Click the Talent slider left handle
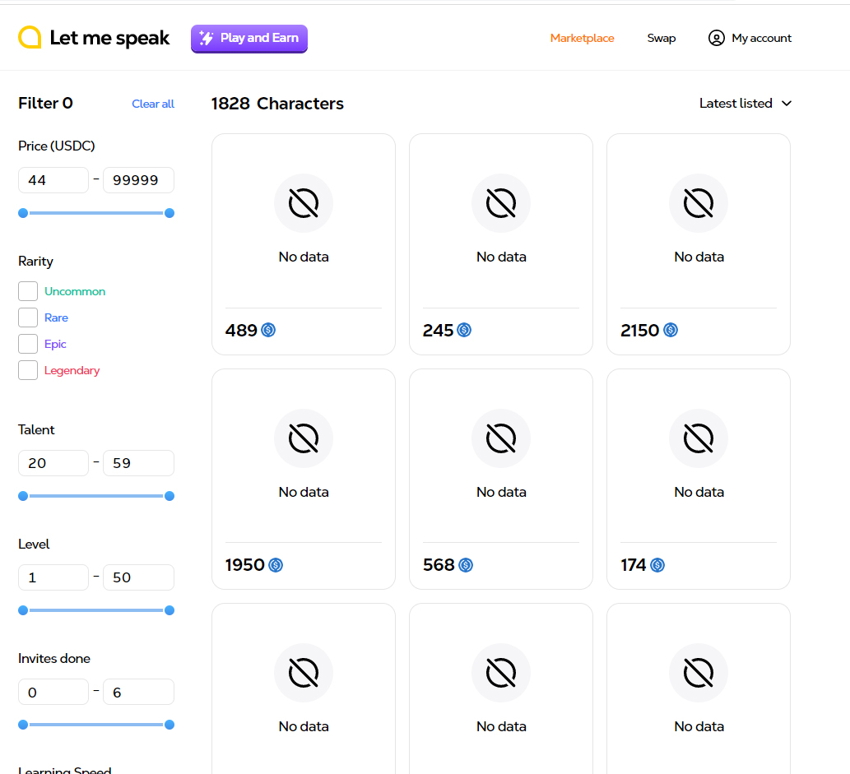The image size is (850, 774). point(23,496)
